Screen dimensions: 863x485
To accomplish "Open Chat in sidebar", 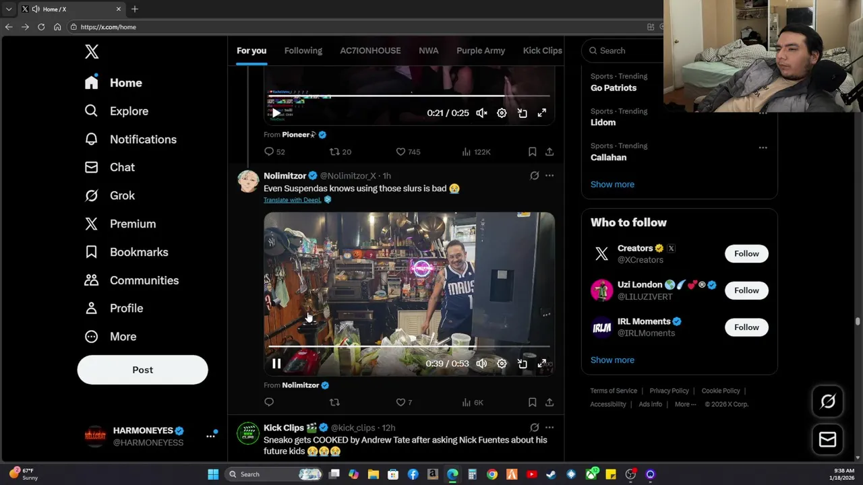I will (109, 167).
